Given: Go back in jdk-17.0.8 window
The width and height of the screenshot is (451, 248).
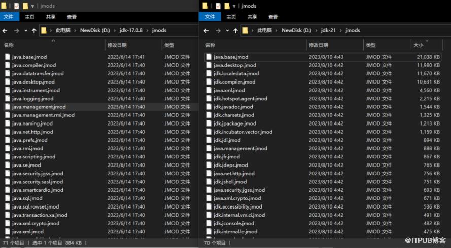Looking at the screenshot, I should click(x=5, y=31).
